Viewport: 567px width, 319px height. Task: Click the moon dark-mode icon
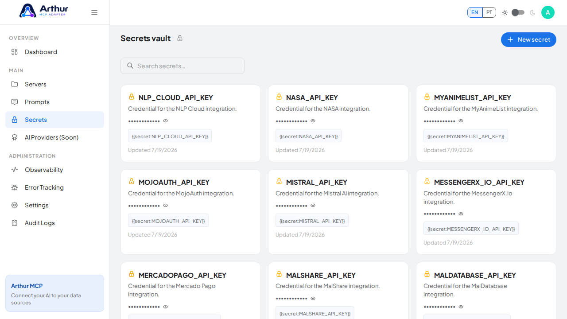pos(532,12)
